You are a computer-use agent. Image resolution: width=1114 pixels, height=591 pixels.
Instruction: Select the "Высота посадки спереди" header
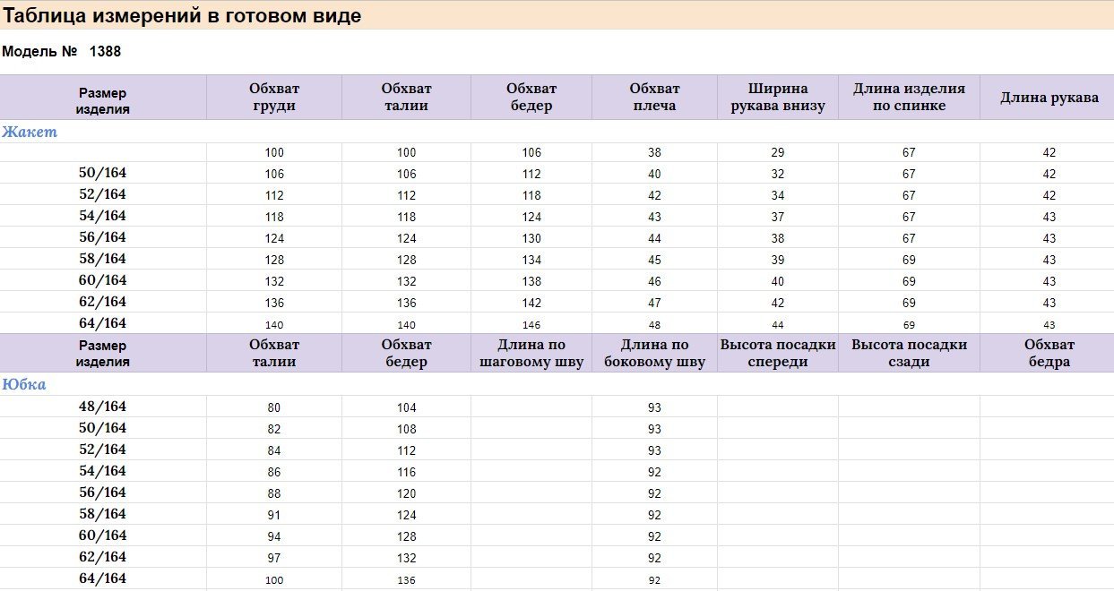point(777,353)
